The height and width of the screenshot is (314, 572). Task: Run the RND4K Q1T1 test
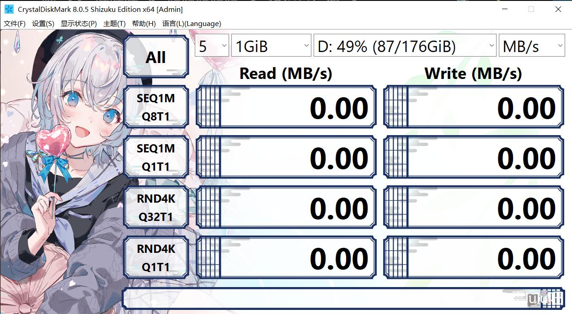156,257
